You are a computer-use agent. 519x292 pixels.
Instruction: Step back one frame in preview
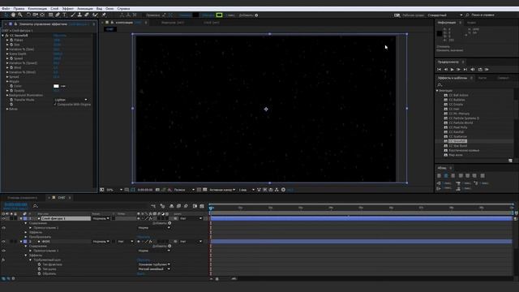(446, 70)
